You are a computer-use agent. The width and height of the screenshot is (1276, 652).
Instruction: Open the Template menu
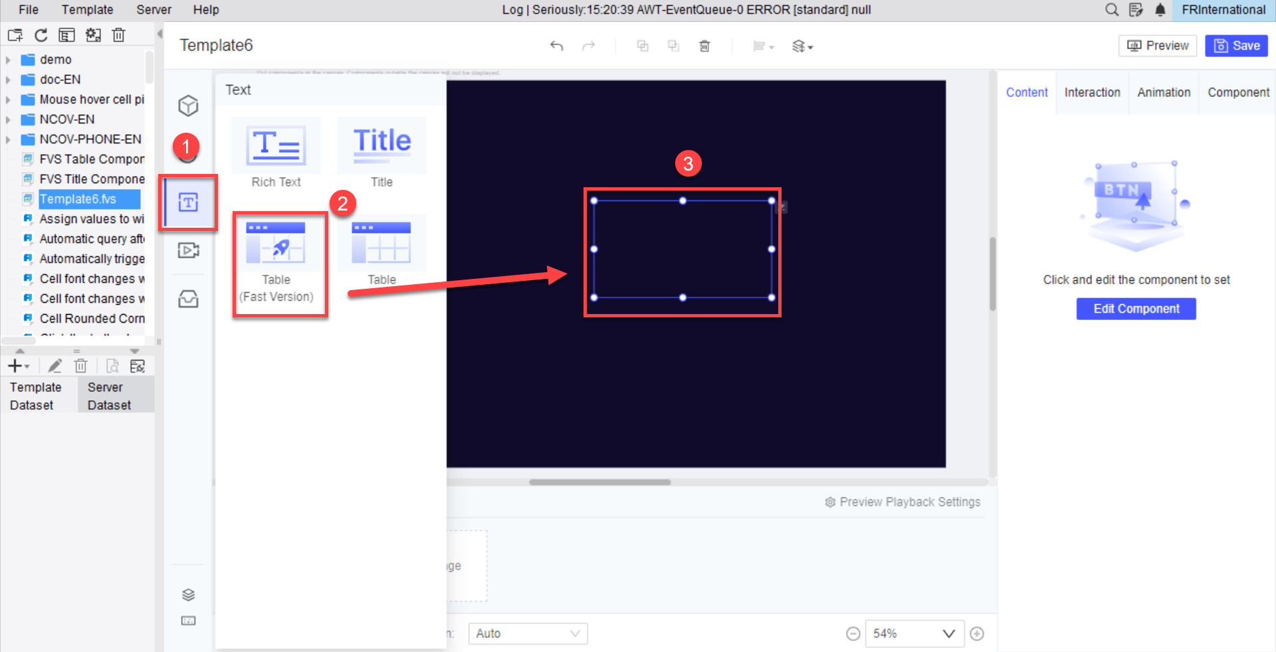(87, 10)
